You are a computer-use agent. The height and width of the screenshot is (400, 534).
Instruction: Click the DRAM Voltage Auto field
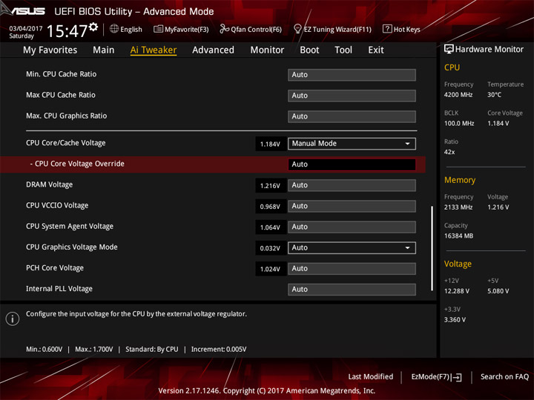click(x=352, y=185)
